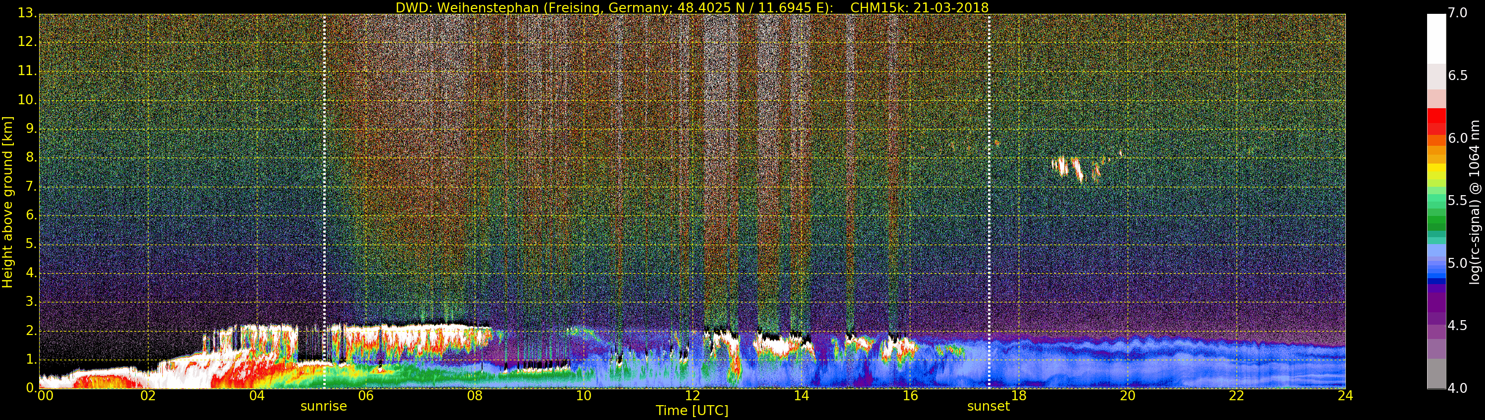Click the time-axis tick label '16'
Image resolution: width=1485 pixels, height=420 pixels.
pyautogui.click(x=910, y=396)
